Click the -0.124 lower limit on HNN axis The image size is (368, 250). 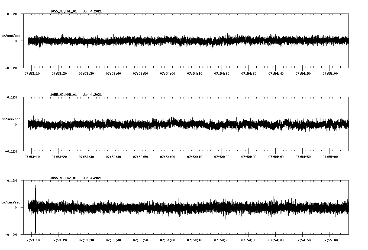click(11, 152)
